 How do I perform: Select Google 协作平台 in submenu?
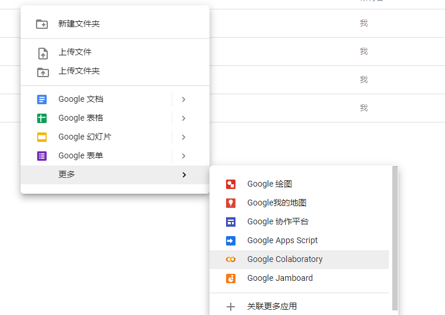pos(299,222)
